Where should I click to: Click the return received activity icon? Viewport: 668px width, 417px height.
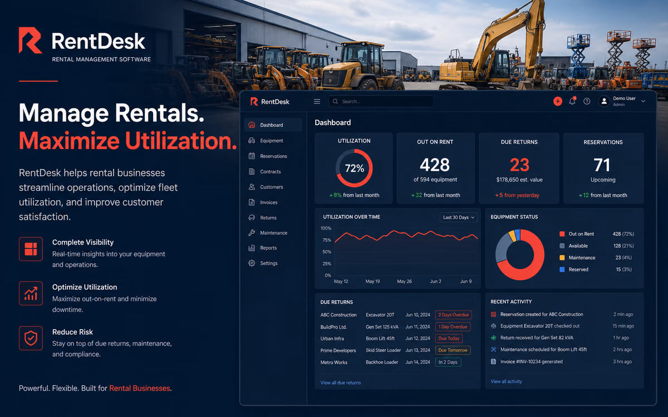[494, 337]
